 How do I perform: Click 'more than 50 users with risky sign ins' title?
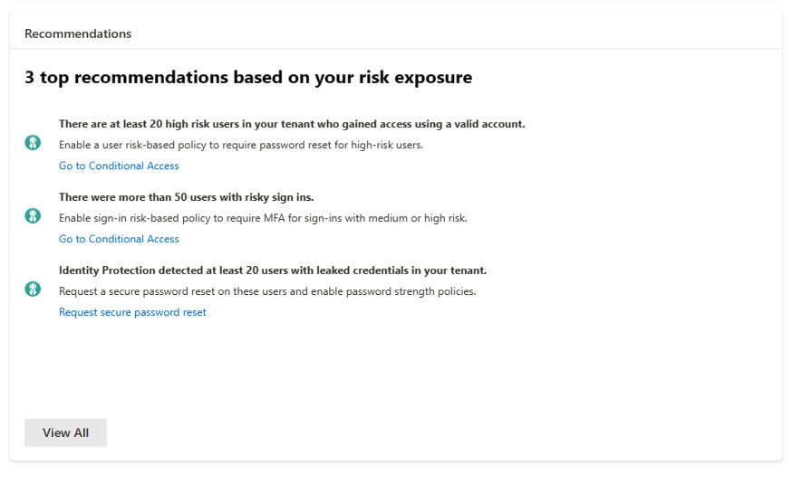186,197
